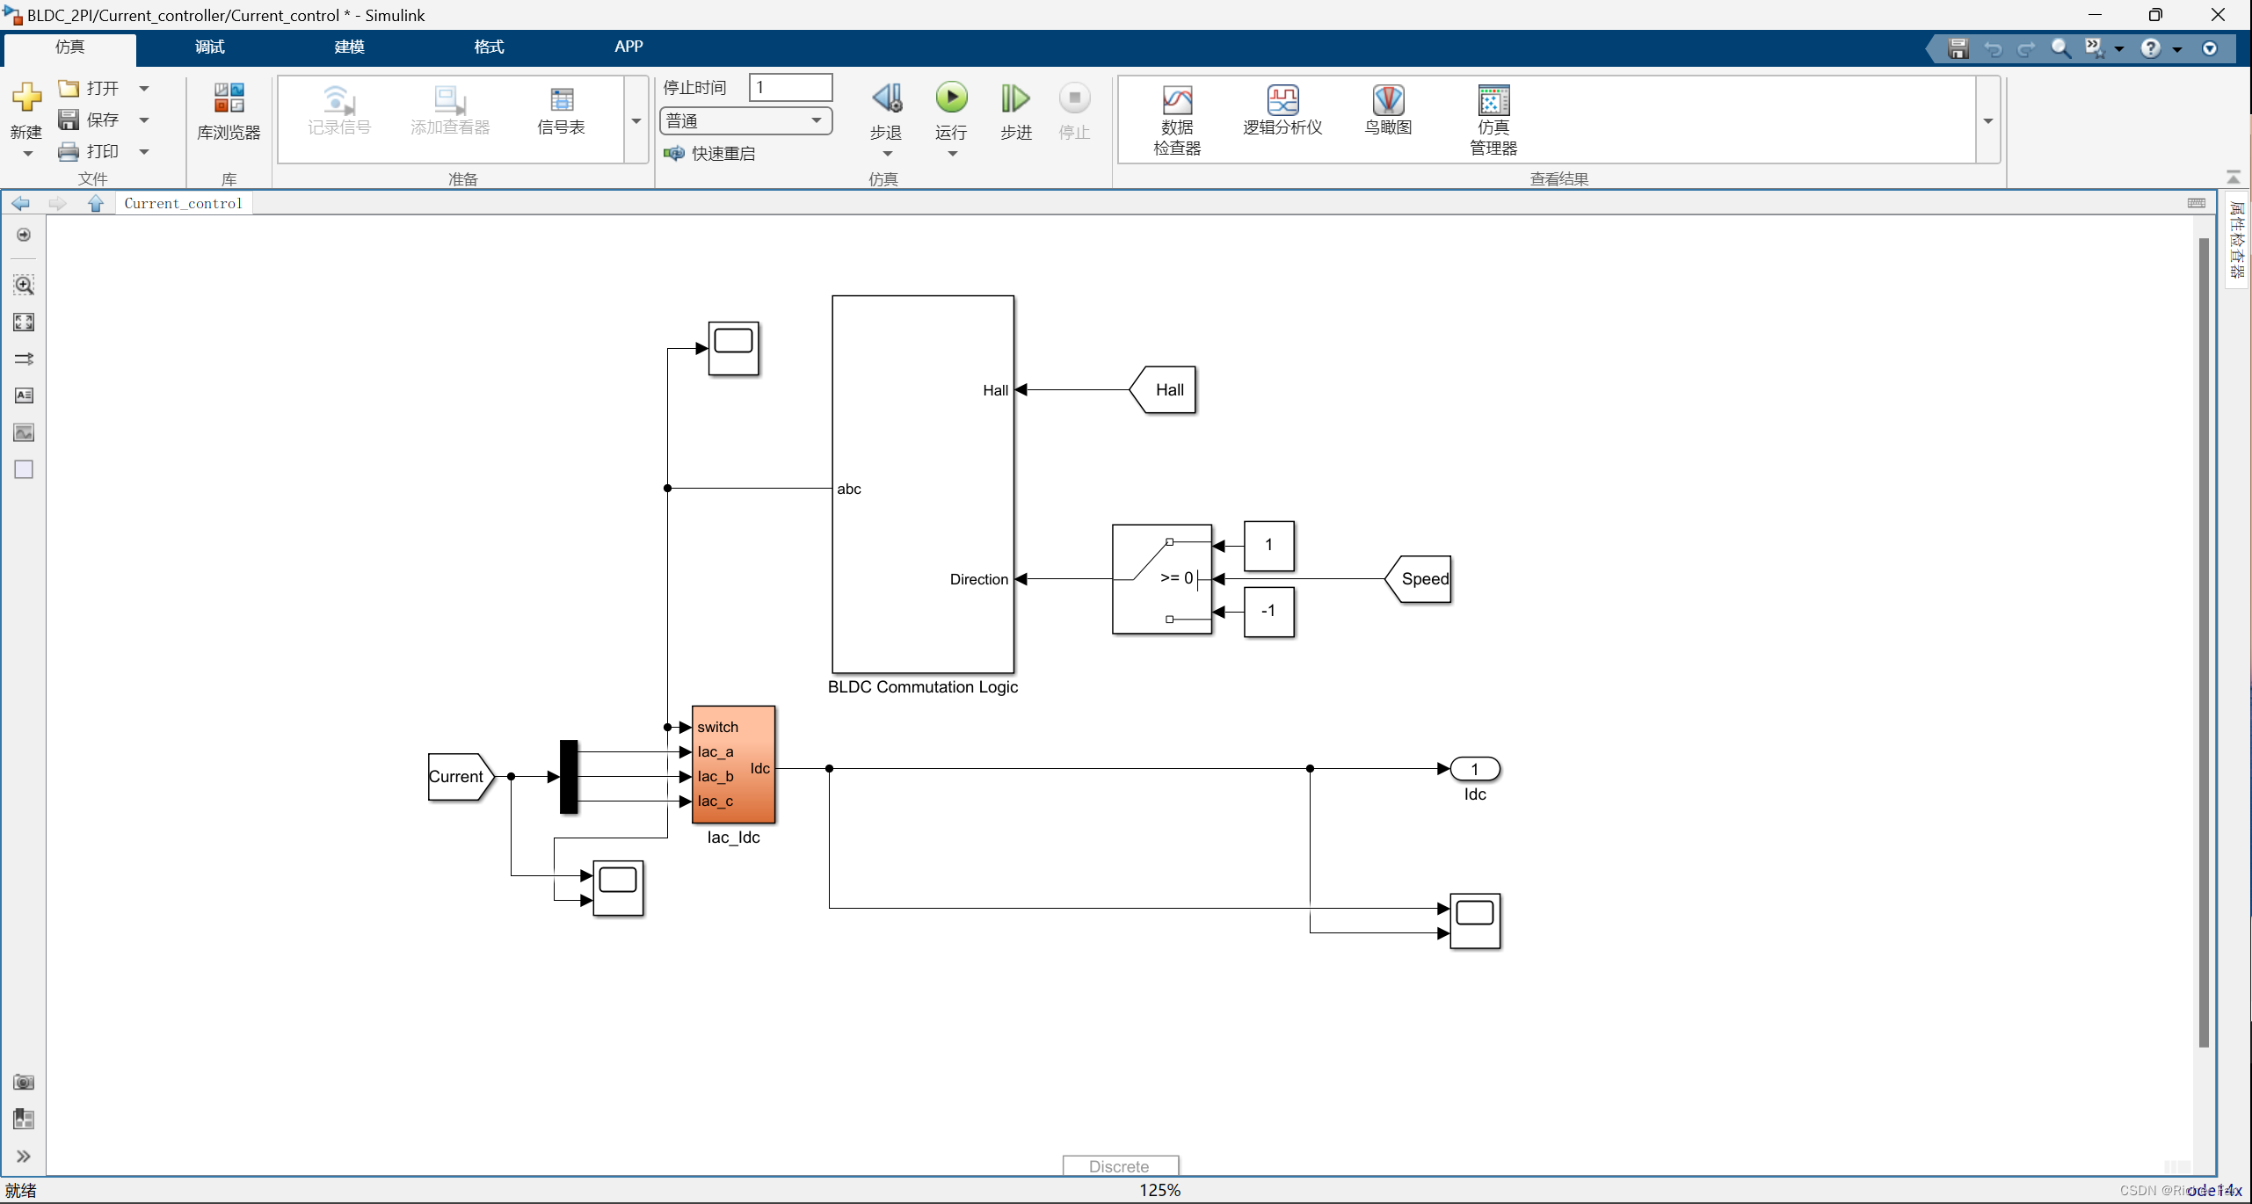Viewport: 2252px width, 1204px height.
Task: Click the green Run simulation button
Action: [950, 98]
